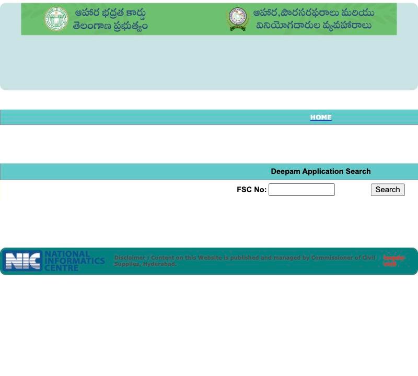The image size is (418, 376).
Task: Open the HOME link in the navigation bar
Action: click(321, 118)
